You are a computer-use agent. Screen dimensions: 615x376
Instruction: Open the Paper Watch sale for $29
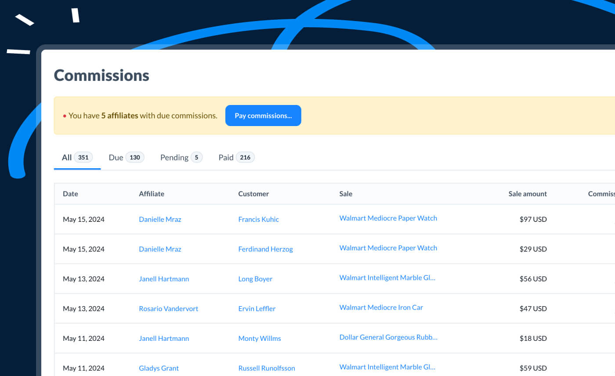tap(388, 248)
